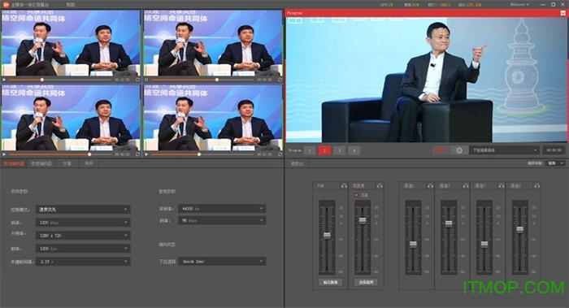This screenshot has width=569, height=308.
Task: Select the top-right source preview thumbnail
Action: pos(213,43)
